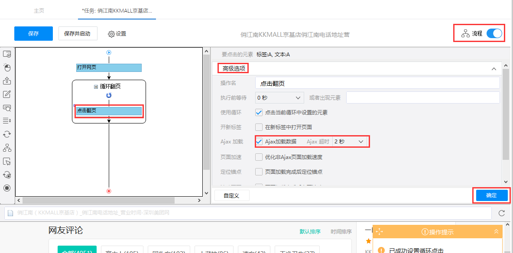Click the browser refresh icon beside URL bar
This screenshot has height=253, width=513.
click(x=502, y=213)
